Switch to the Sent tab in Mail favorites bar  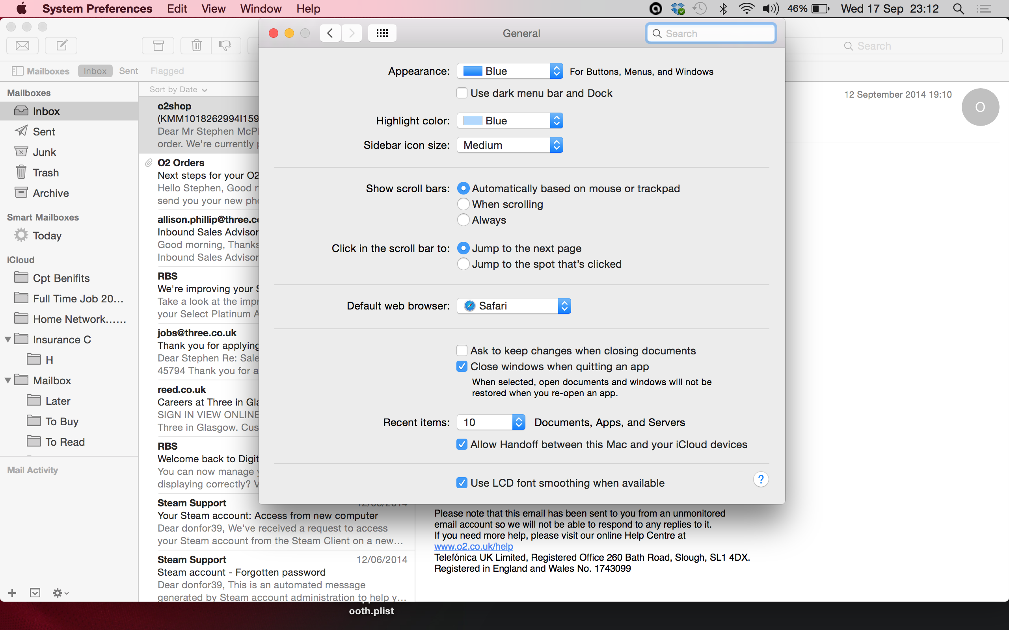click(128, 71)
